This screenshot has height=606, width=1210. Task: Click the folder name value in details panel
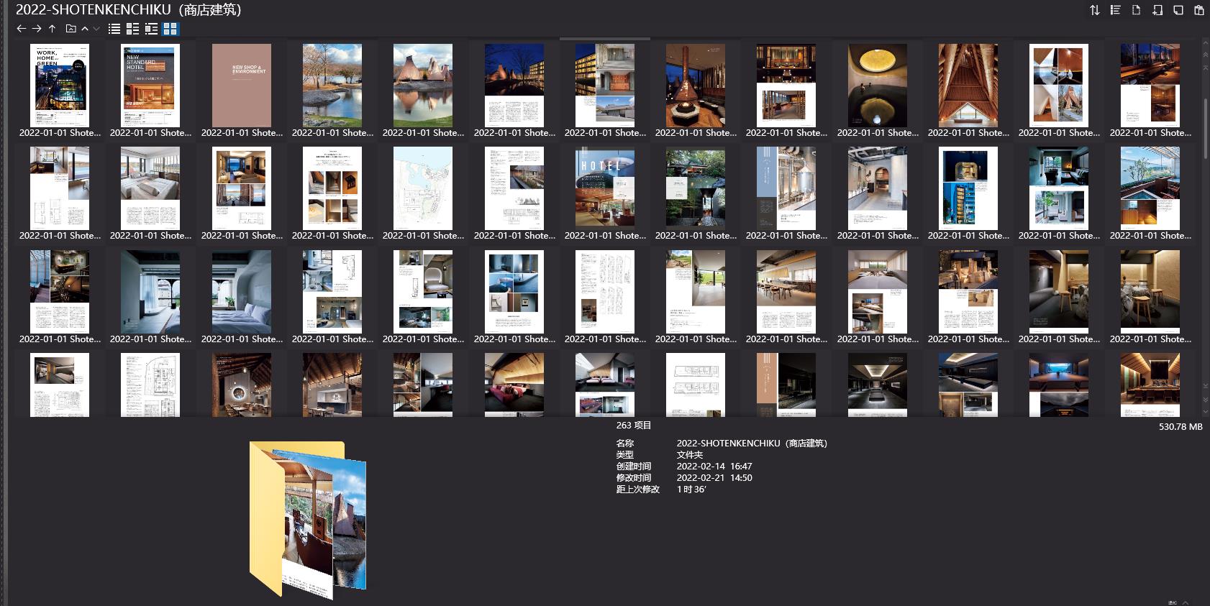(752, 444)
